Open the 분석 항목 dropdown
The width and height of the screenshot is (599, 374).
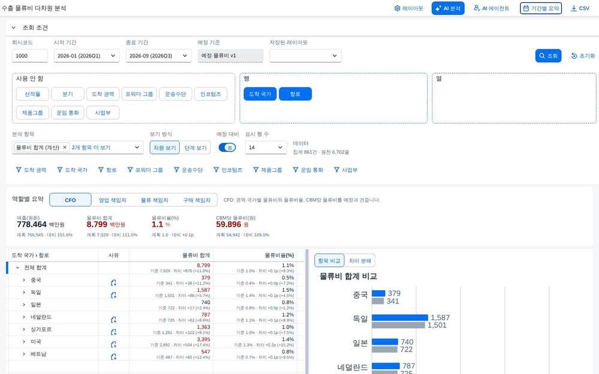pyautogui.click(x=137, y=147)
